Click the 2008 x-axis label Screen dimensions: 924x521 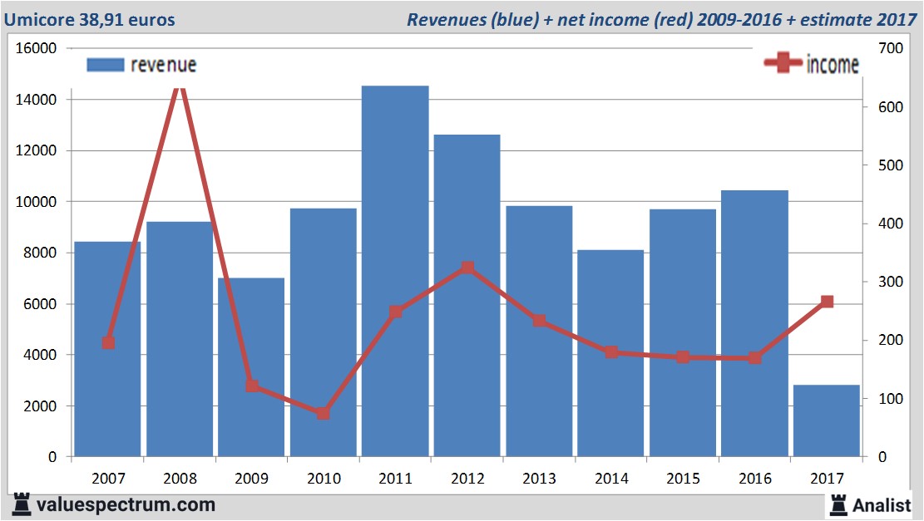coord(180,478)
